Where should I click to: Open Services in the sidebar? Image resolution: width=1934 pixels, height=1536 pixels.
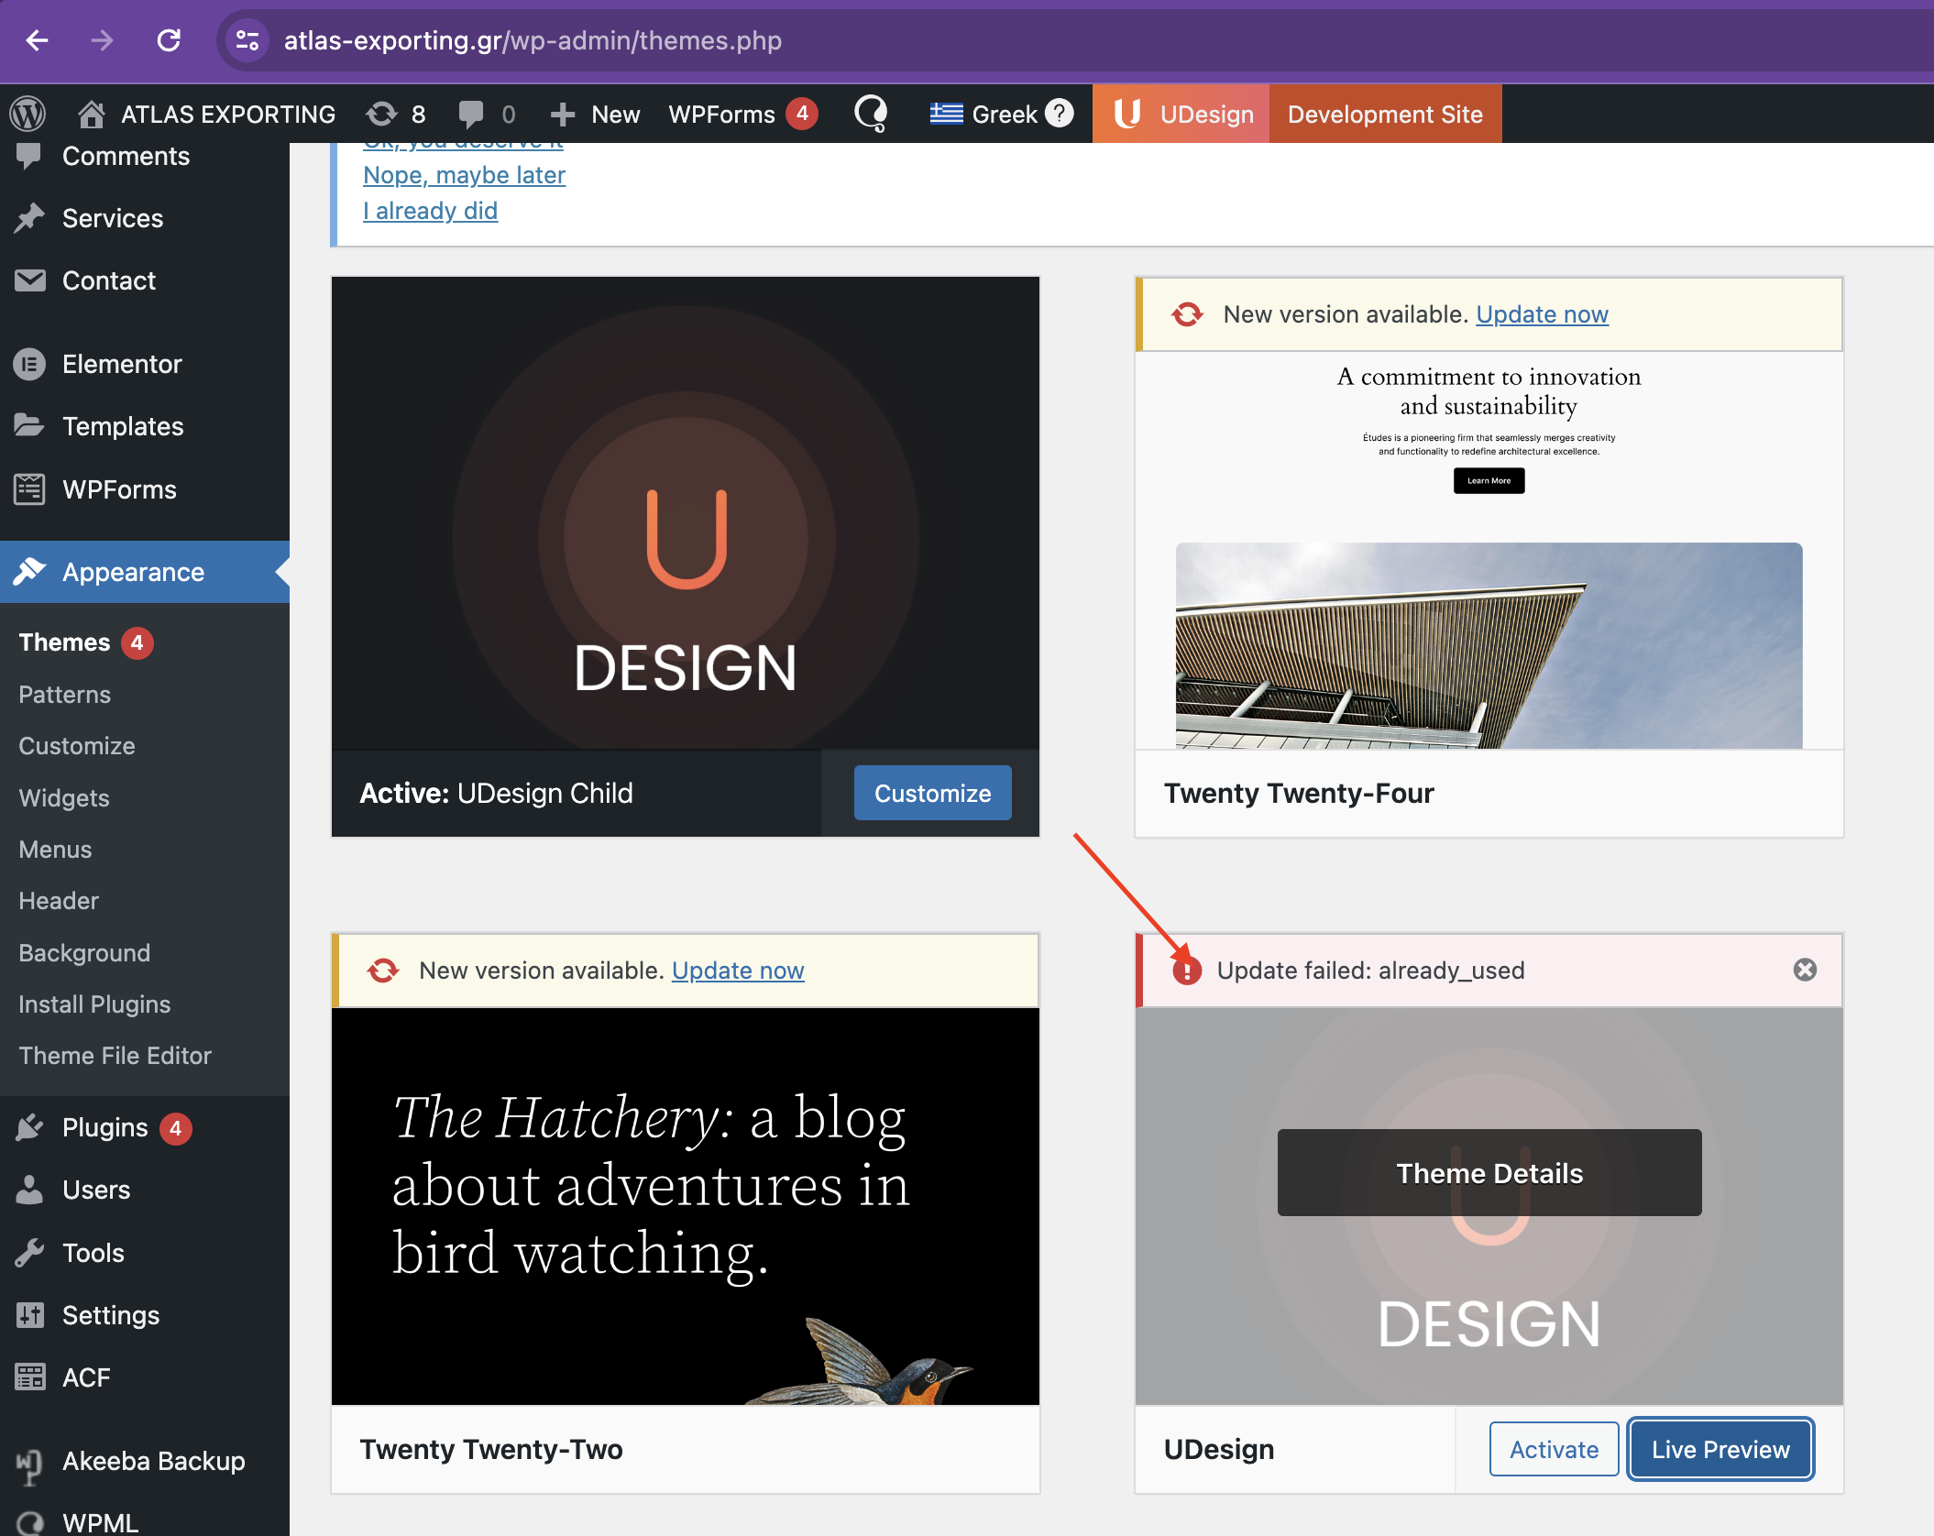pos(113,218)
